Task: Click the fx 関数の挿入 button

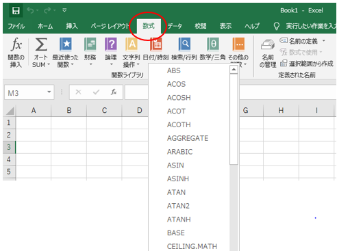Action: point(16,53)
